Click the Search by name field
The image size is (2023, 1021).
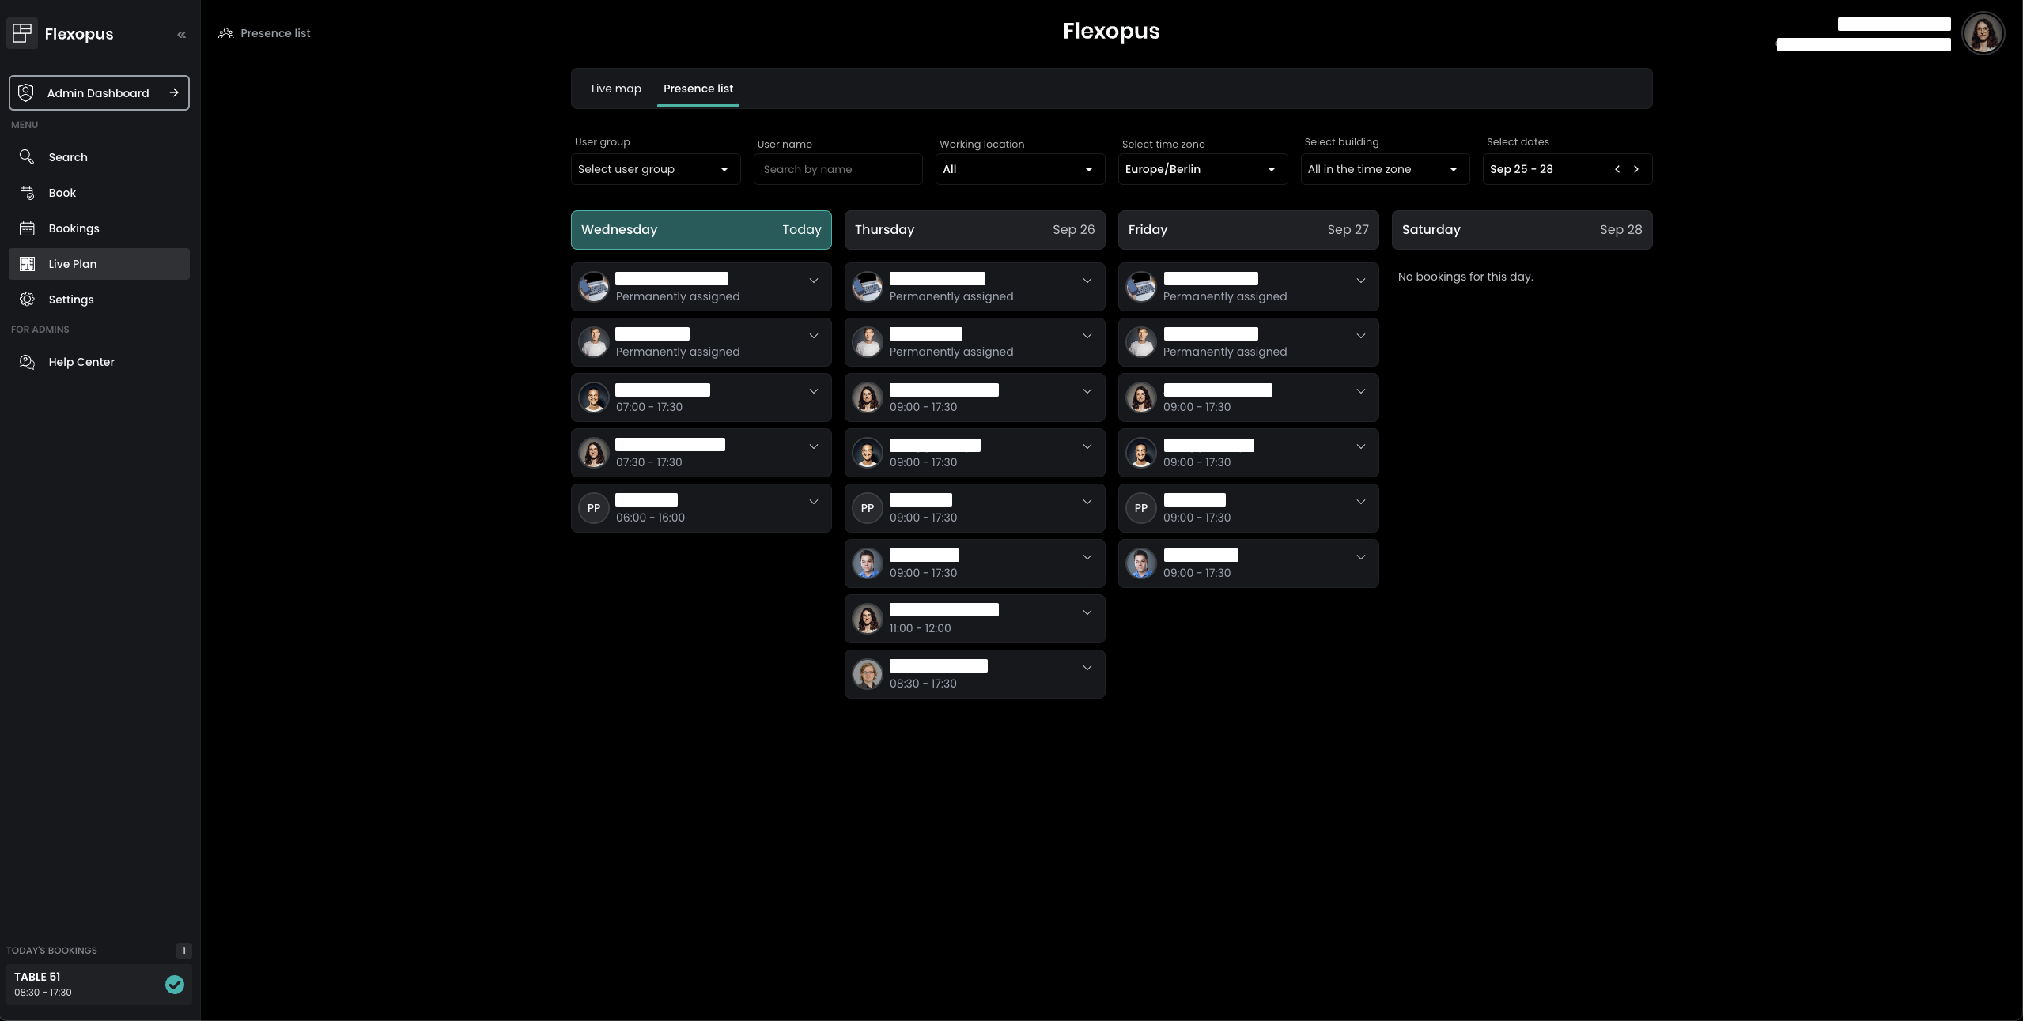pyautogui.click(x=838, y=169)
